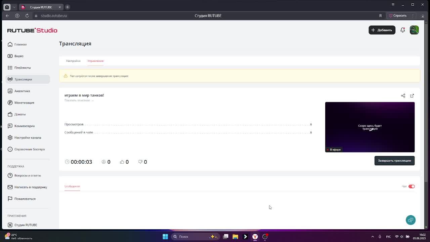430x242 pixels.
Task: Click the Донаты heart icon
Action: tap(10, 114)
